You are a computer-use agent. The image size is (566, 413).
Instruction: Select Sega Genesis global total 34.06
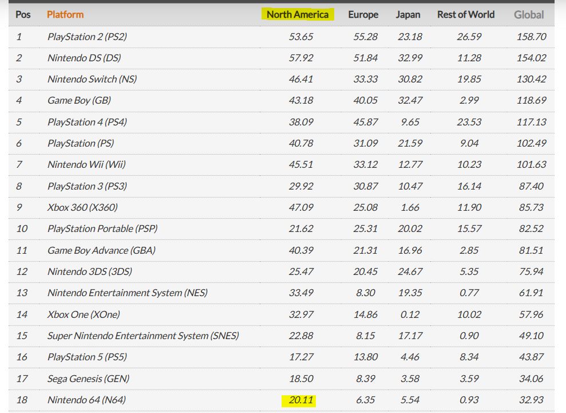tap(531, 379)
